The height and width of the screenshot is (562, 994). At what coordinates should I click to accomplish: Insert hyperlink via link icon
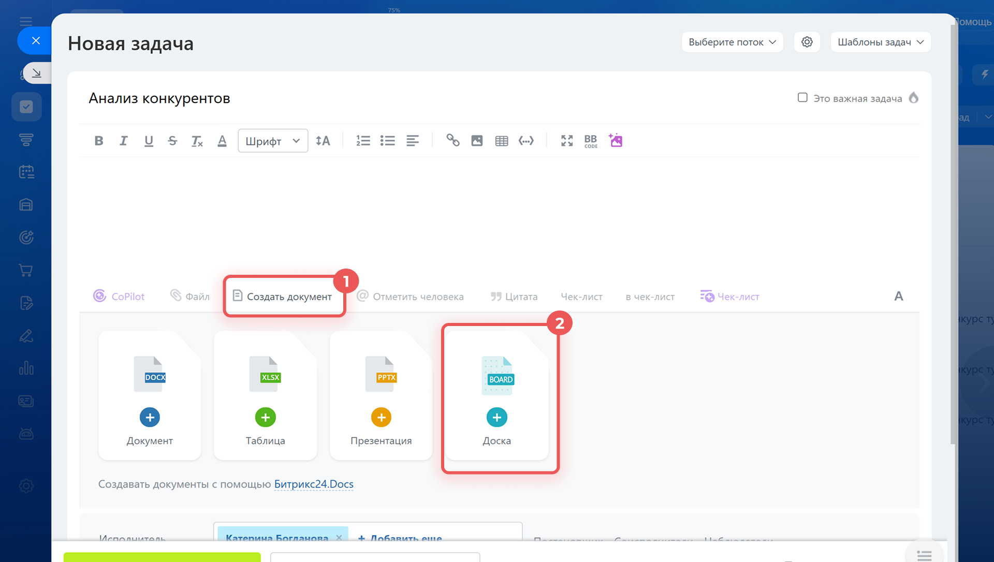453,141
